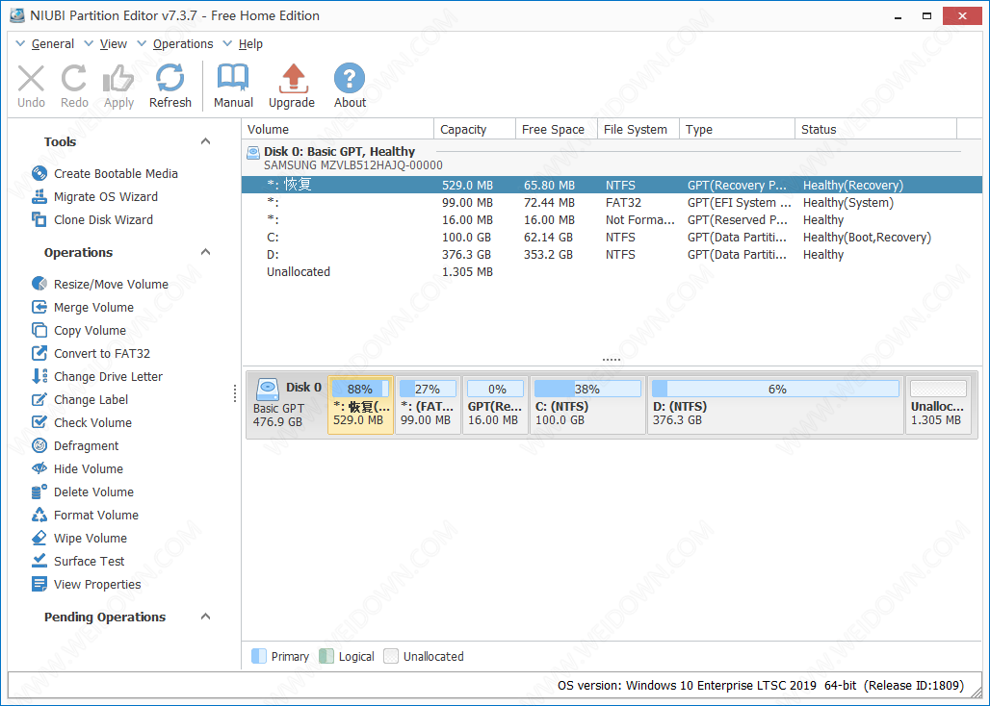The width and height of the screenshot is (990, 706).
Task: Select the C: volume row
Action: (x=612, y=238)
